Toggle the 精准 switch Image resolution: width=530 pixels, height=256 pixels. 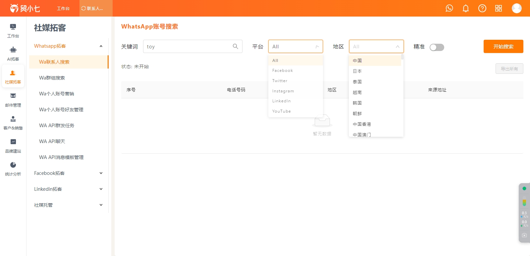pos(437,47)
